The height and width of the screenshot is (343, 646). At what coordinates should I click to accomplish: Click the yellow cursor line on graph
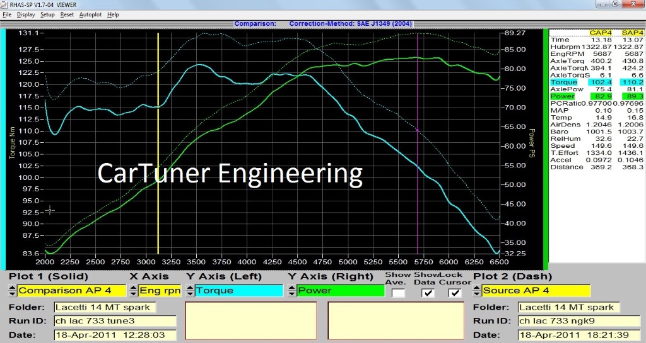tap(158, 143)
